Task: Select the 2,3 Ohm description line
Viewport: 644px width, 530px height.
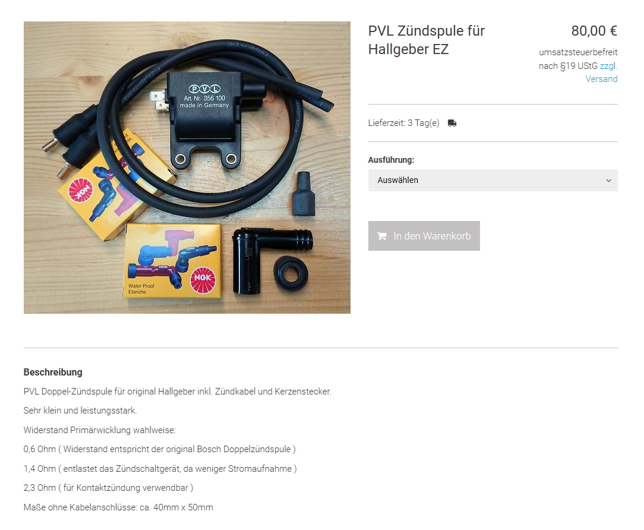Action: pyautogui.click(x=108, y=488)
